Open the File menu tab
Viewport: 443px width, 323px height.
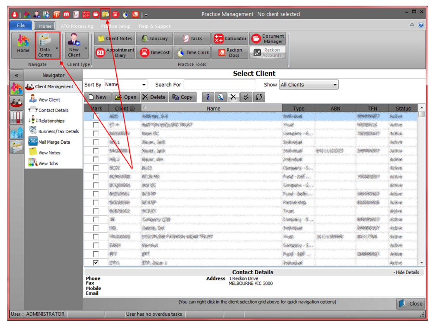21,26
